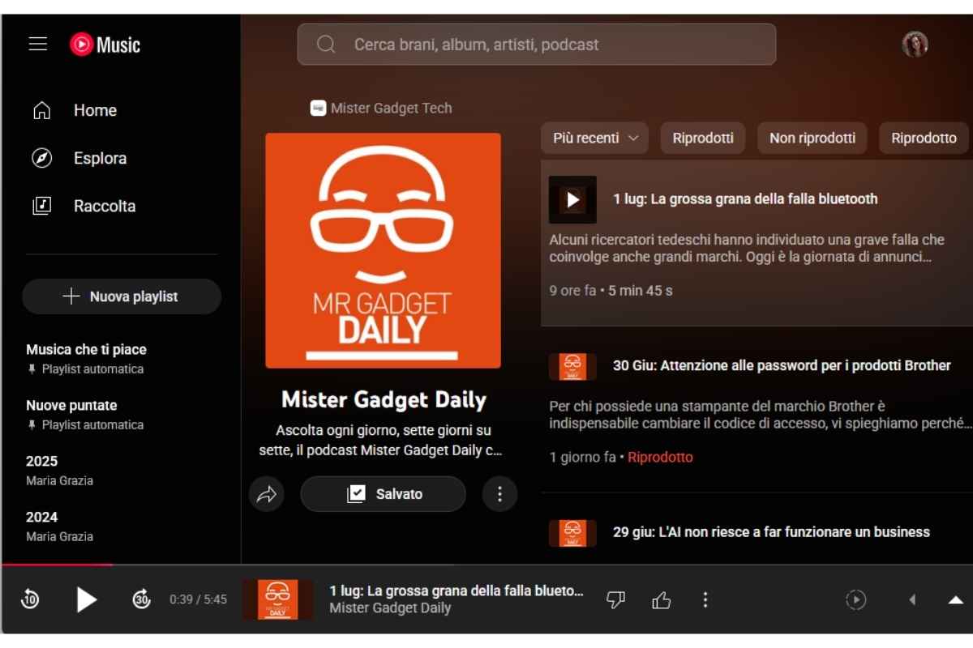Expand the Più recenti sort dropdown
The height and width of the screenshot is (648, 973).
click(x=594, y=138)
